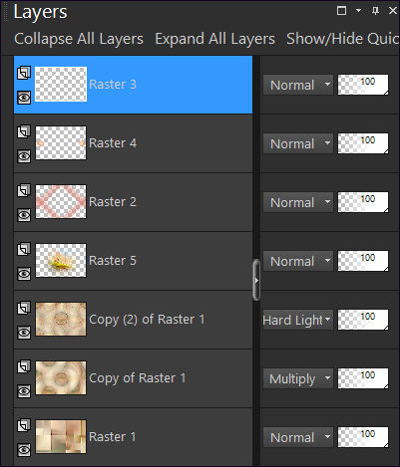Click Collapse All Layers
400x467 pixels.
[79, 39]
